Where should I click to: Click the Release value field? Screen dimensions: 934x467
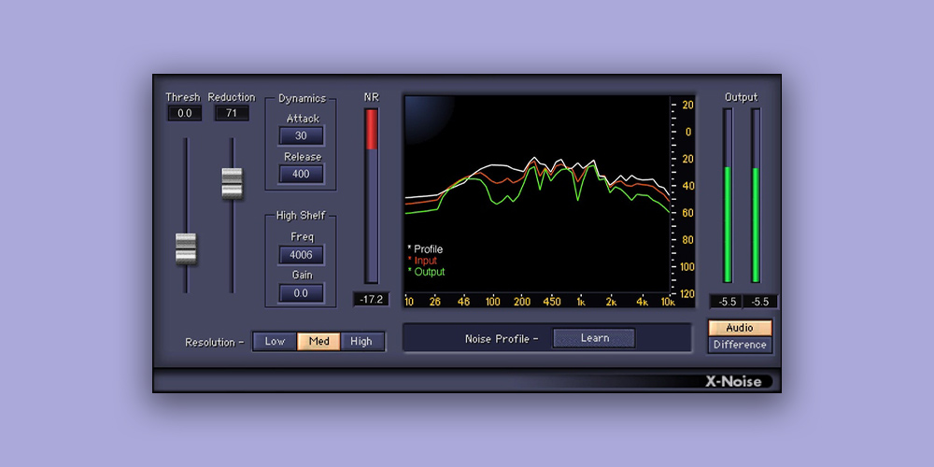tap(301, 175)
